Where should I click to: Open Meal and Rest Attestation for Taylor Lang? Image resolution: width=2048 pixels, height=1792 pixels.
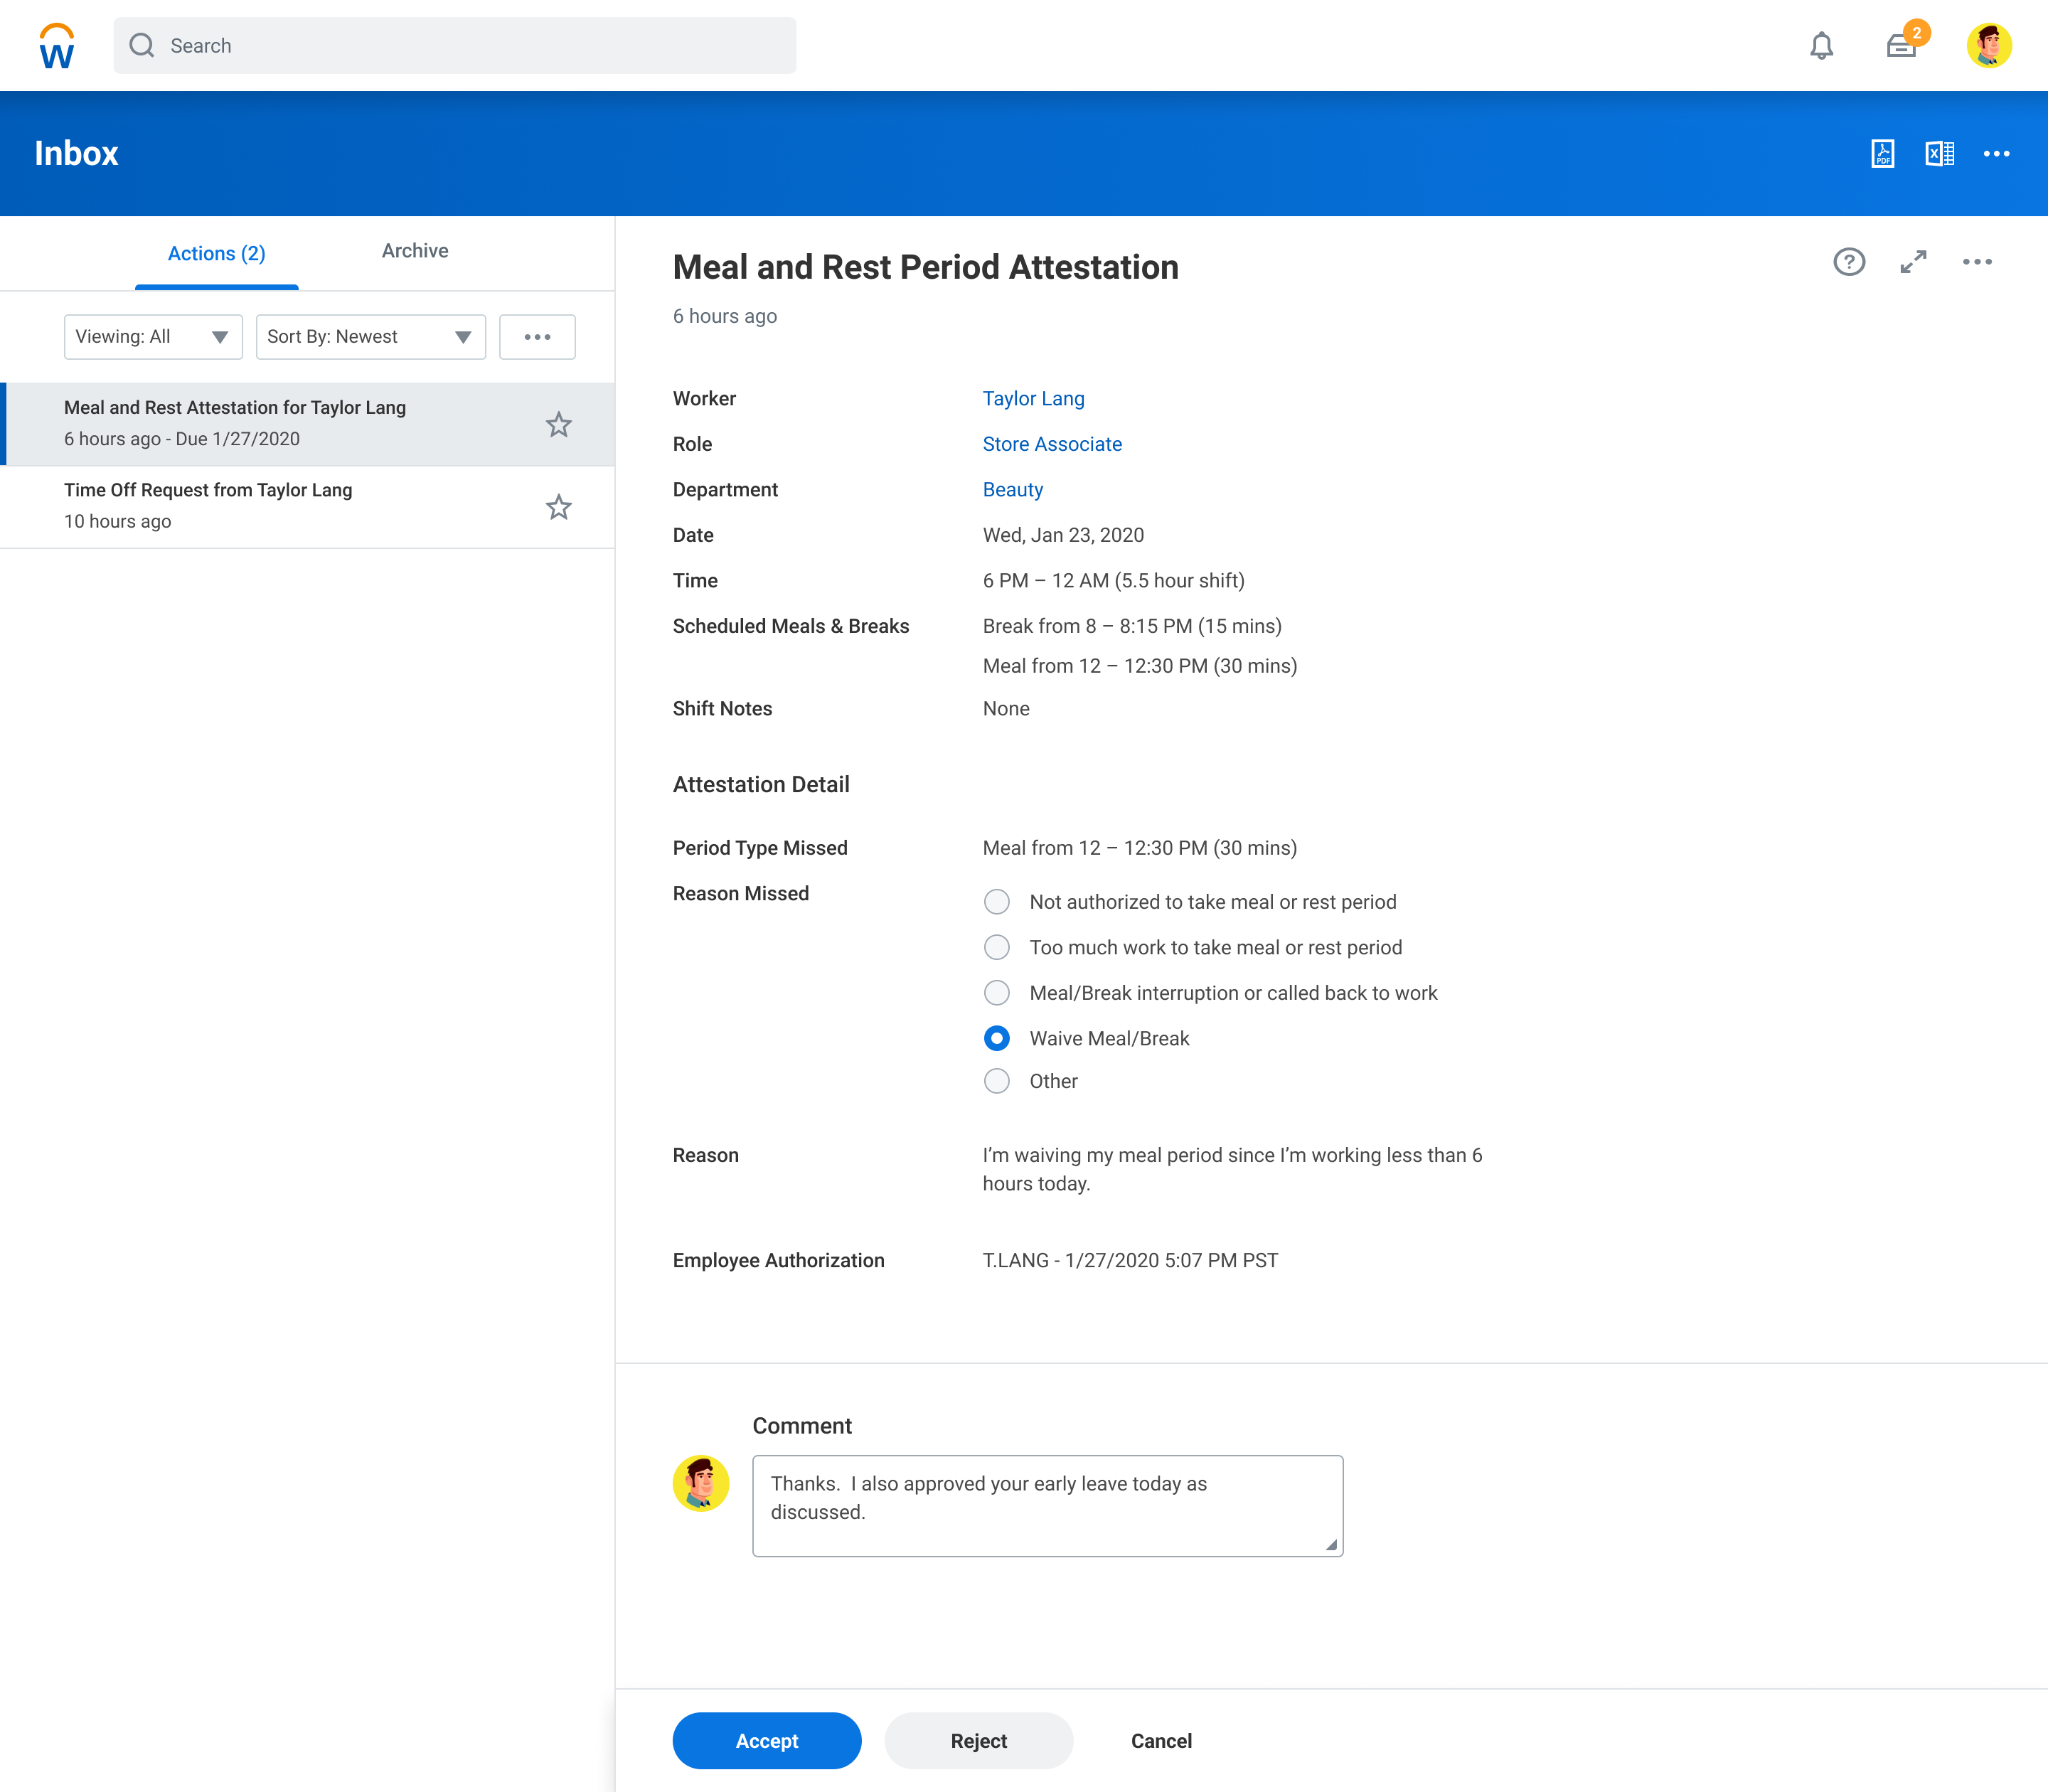pyautogui.click(x=308, y=424)
